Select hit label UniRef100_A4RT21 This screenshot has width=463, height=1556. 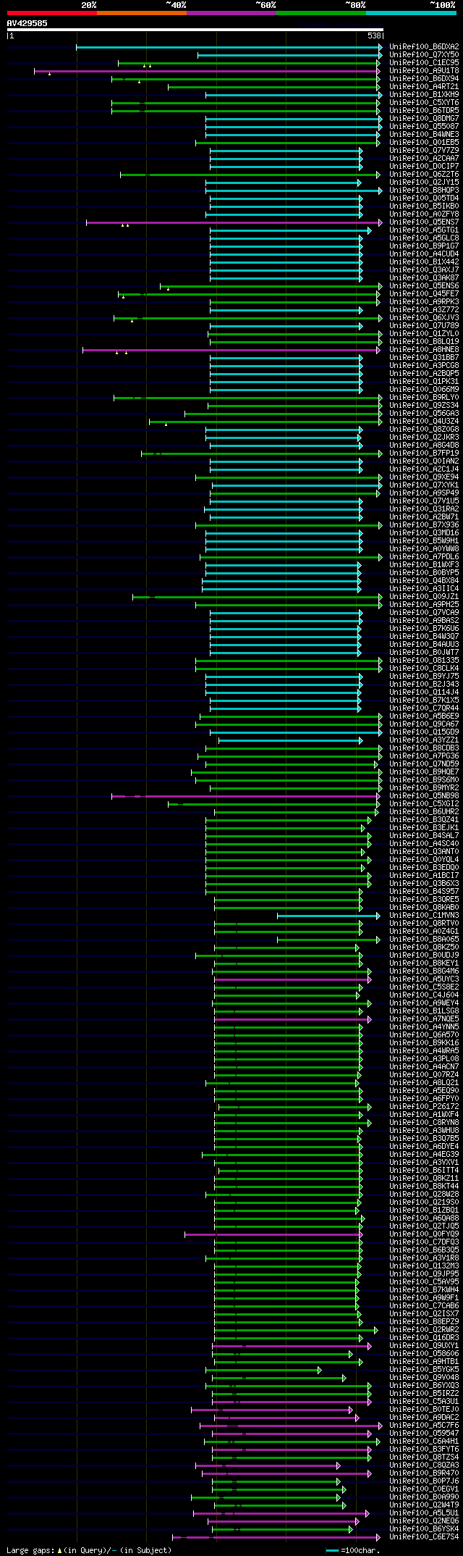click(424, 87)
